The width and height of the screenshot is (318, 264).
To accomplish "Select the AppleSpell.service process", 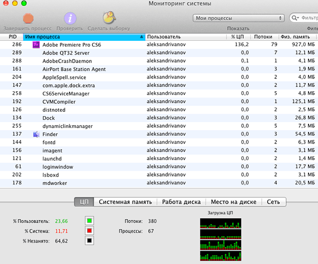I will point(64,77).
